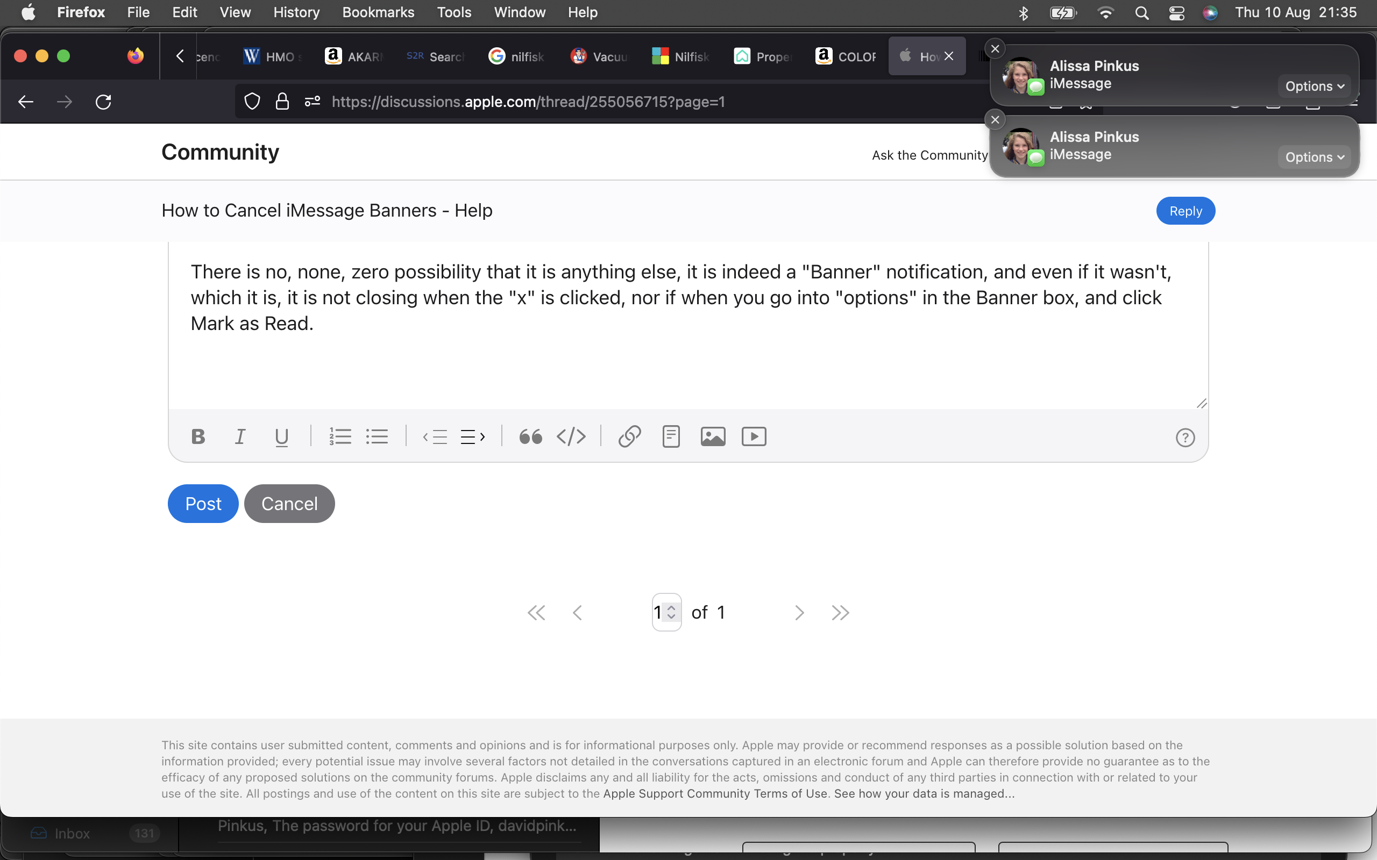Insert code block formatting
This screenshot has width=1377, height=860.
pos(571,437)
